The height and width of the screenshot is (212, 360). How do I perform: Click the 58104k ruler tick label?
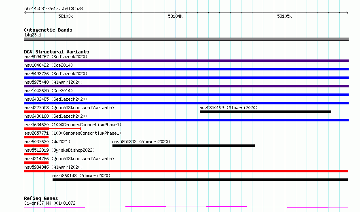click(x=175, y=16)
